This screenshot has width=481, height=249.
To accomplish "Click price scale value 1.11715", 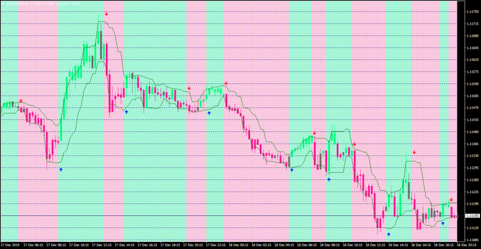I will [473, 23].
